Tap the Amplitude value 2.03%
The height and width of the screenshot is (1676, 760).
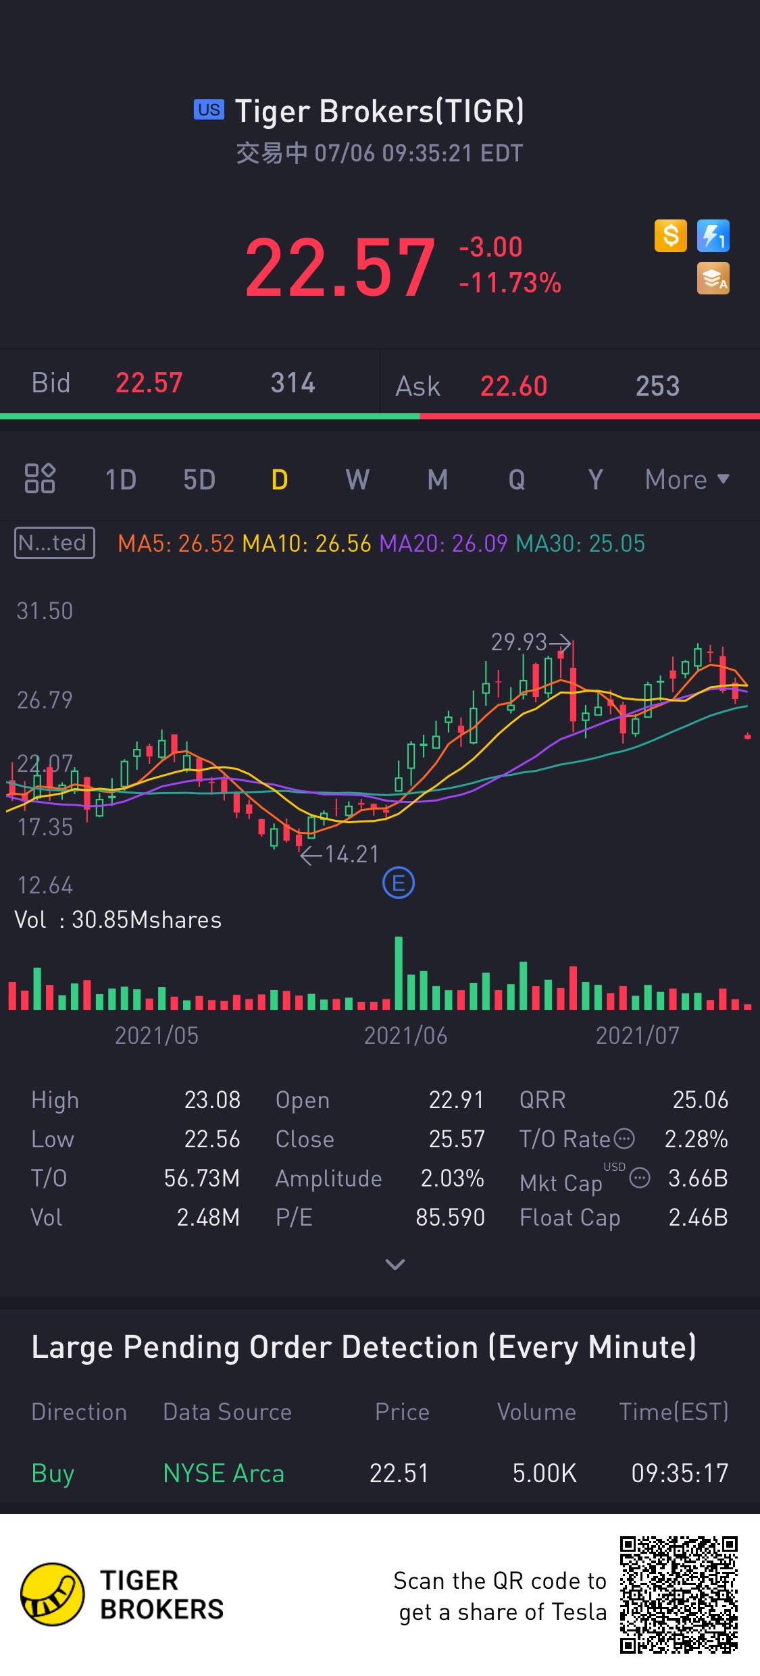[452, 1178]
